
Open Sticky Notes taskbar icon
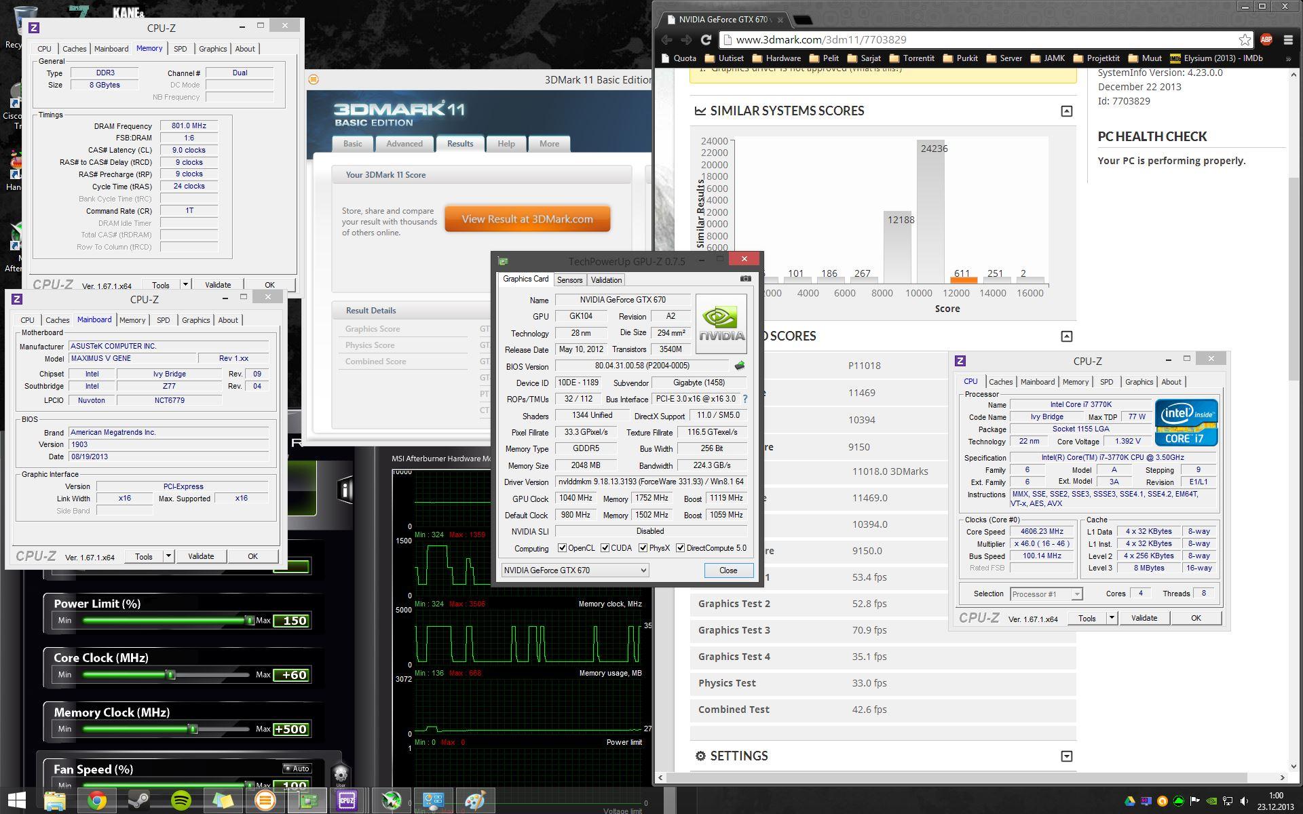click(223, 800)
